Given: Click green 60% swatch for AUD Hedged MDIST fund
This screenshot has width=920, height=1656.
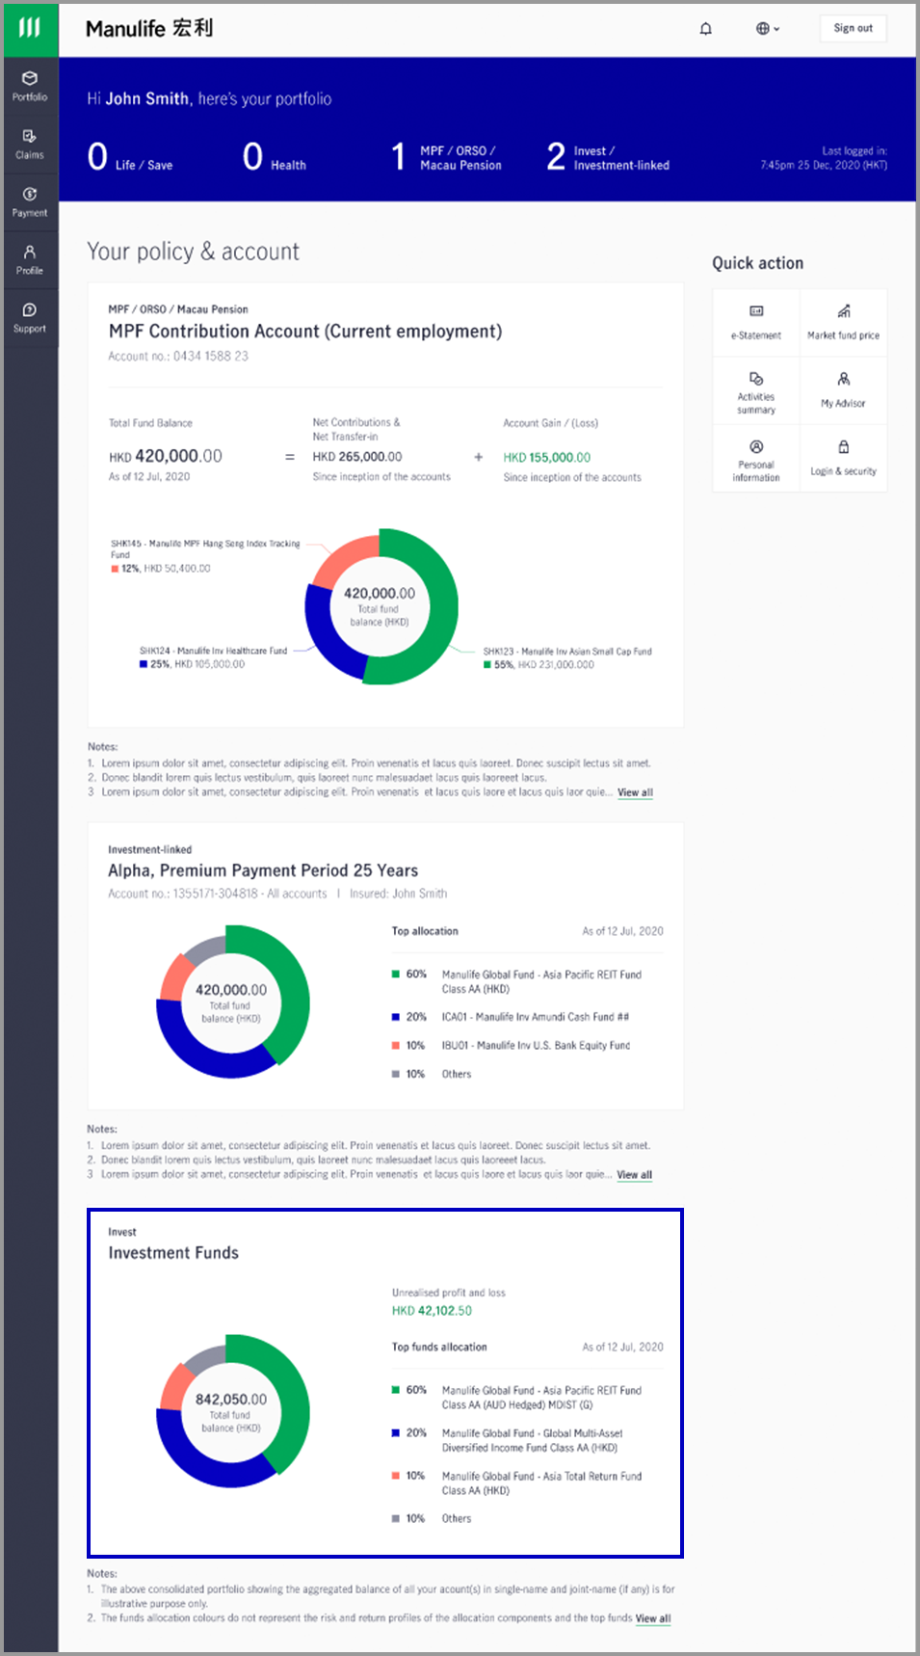Looking at the screenshot, I should (x=395, y=1390).
